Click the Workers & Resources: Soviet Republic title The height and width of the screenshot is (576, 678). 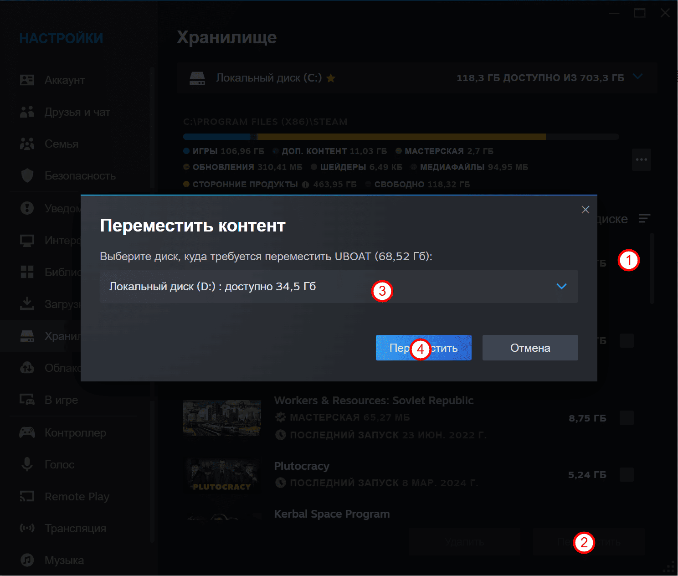pyautogui.click(x=374, y=401)
